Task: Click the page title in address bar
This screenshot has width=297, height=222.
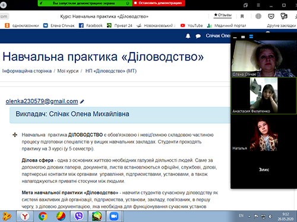Action: pos(104,17)
